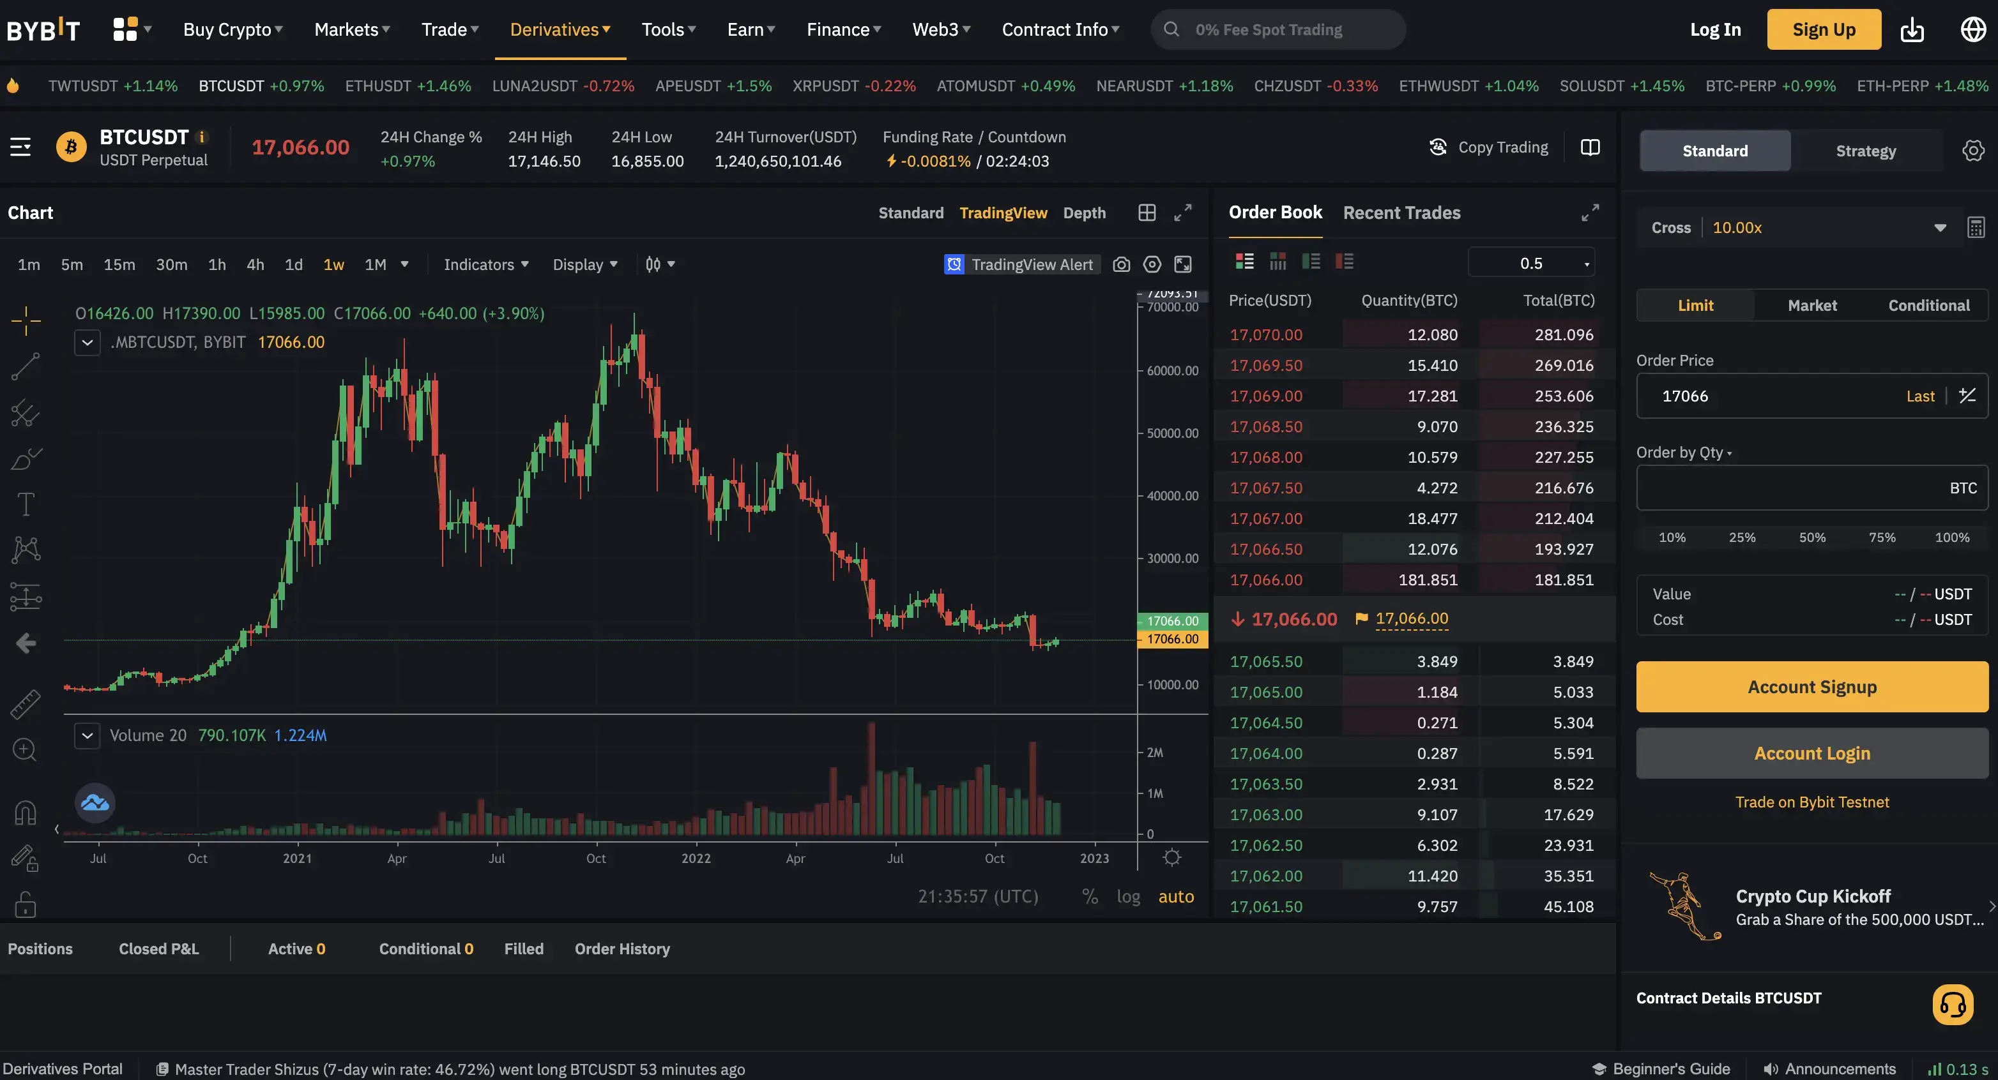Open the calculator icon beside leverage
Image resolution: width=1998 pixels, height=1080 pixels.
1976,228
